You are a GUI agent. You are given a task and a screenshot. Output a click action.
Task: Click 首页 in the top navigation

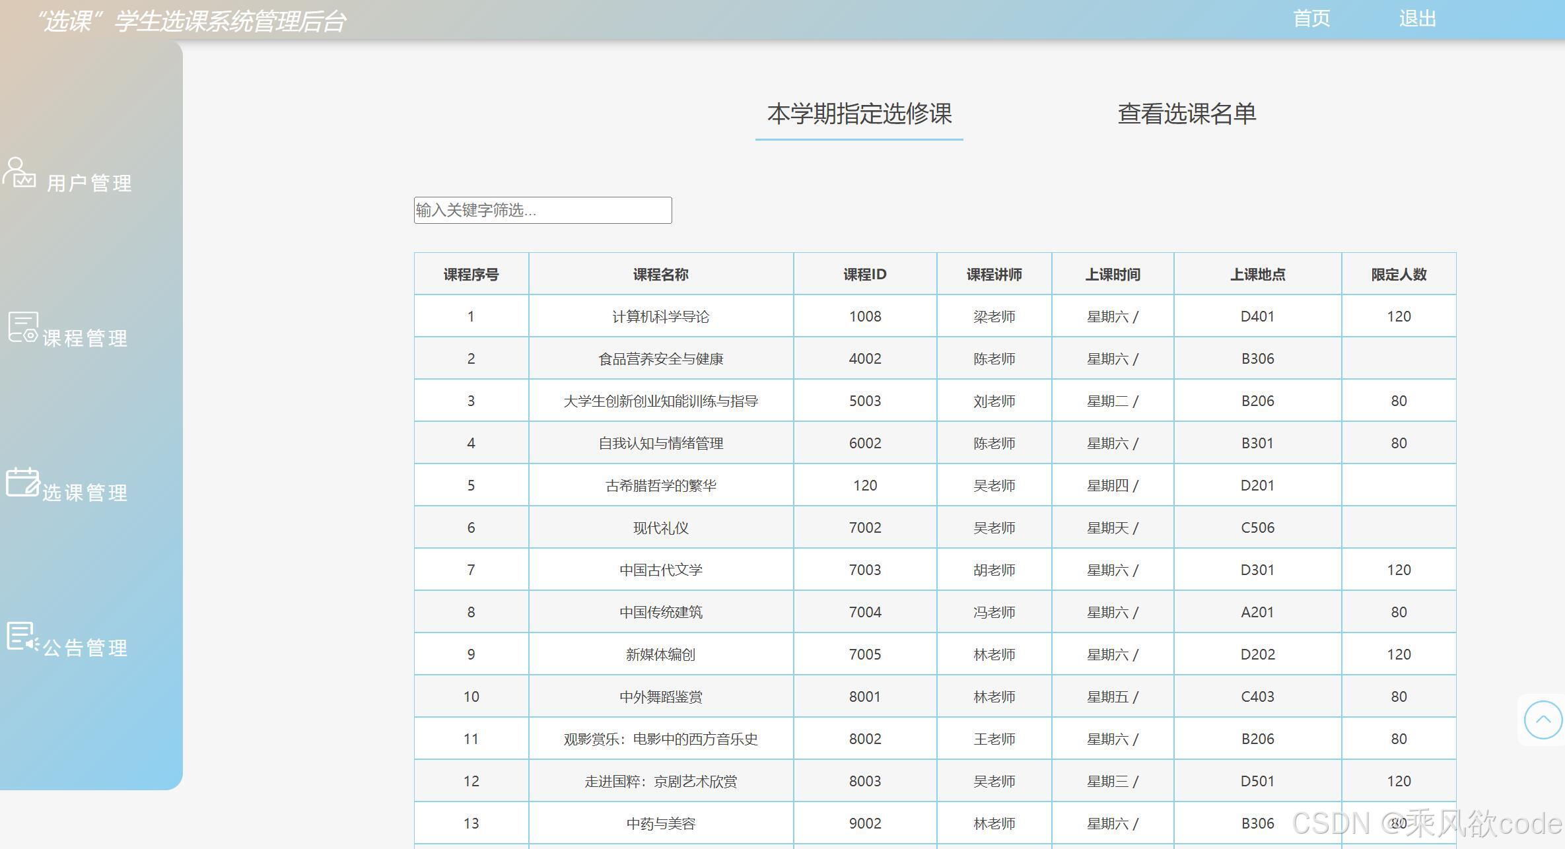click(1310, 18)
